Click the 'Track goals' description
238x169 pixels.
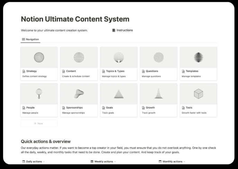pyautogui.click(x=108, y=113)
